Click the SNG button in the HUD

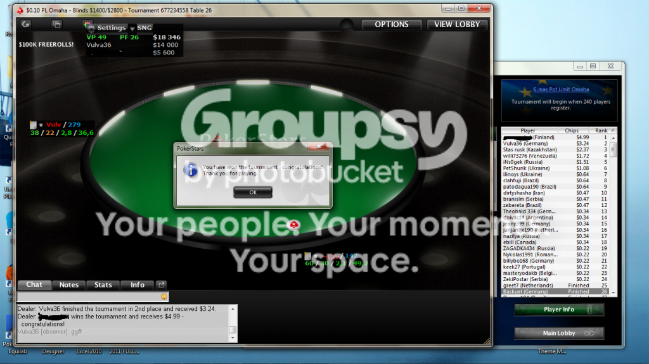tap(144, 28)
